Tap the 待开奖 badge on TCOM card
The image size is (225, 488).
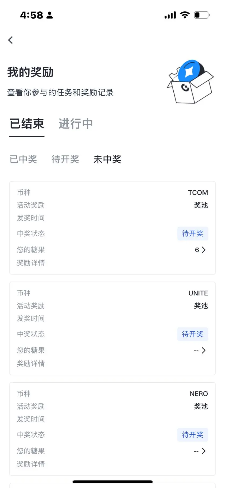[x=193, y=234]
